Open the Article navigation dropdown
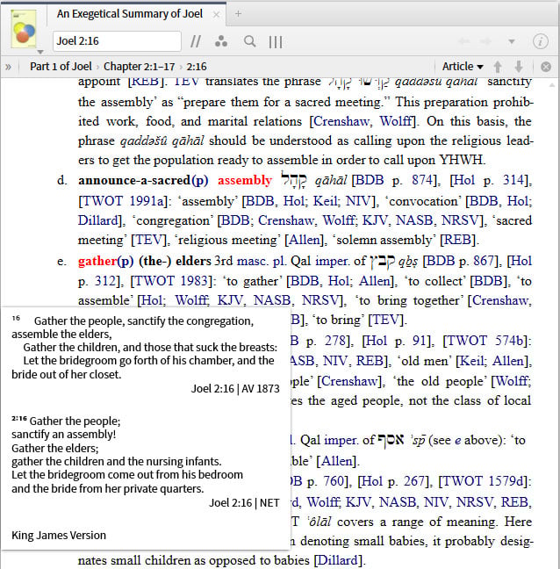The height and width of the screenshot is (569, 560). click(x=463, y=67)
